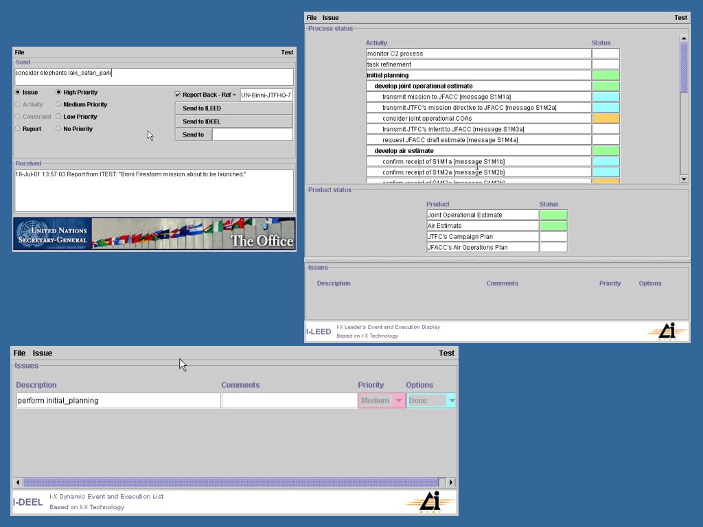The width and height of the screenshot is (703, 527).
Task: Open Issue menu in I-LEED window
Action: pyautogui.click(x=330, y=18)
